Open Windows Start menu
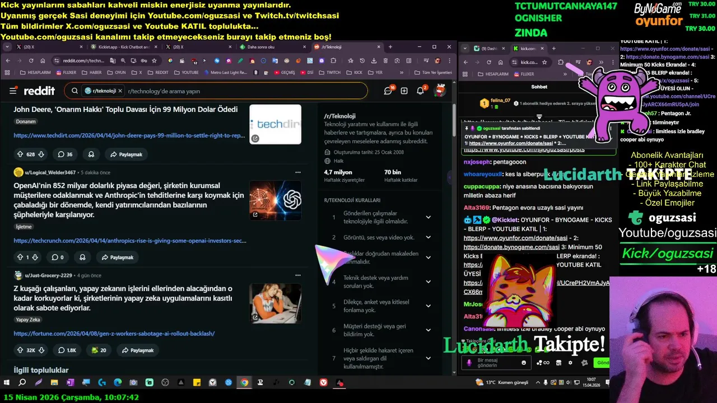The width and height of the screenshot is (717, 403). [x=7, y=383]
